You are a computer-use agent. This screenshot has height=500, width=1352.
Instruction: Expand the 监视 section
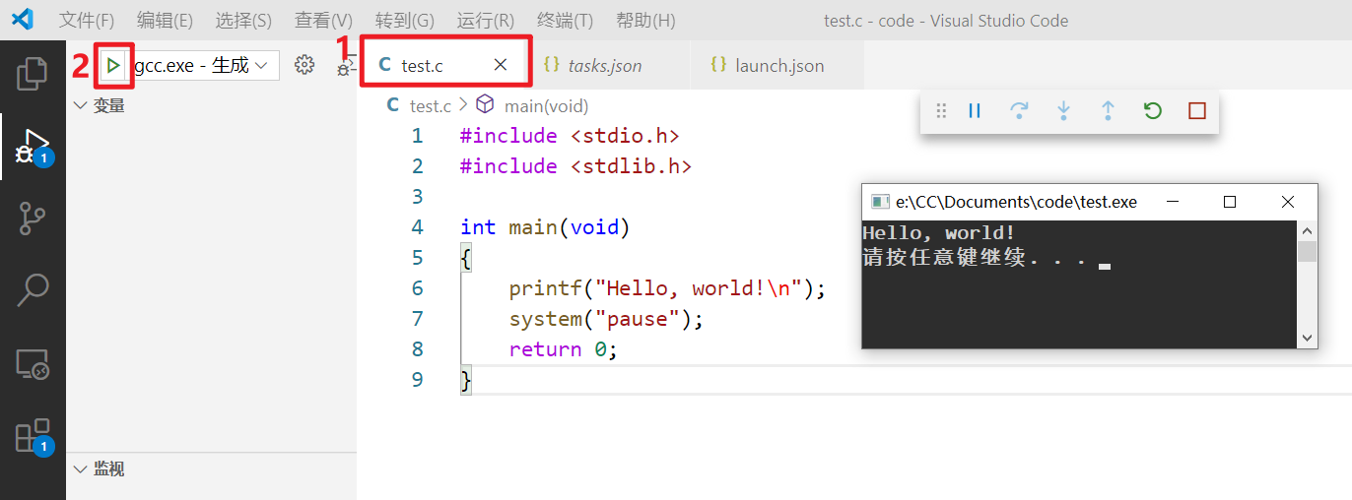81,469
